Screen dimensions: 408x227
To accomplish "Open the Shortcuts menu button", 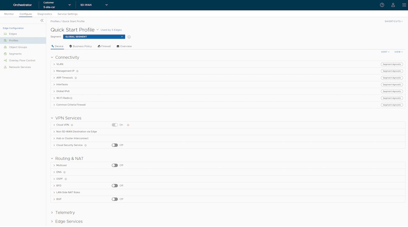I will (x=394, y=21).
